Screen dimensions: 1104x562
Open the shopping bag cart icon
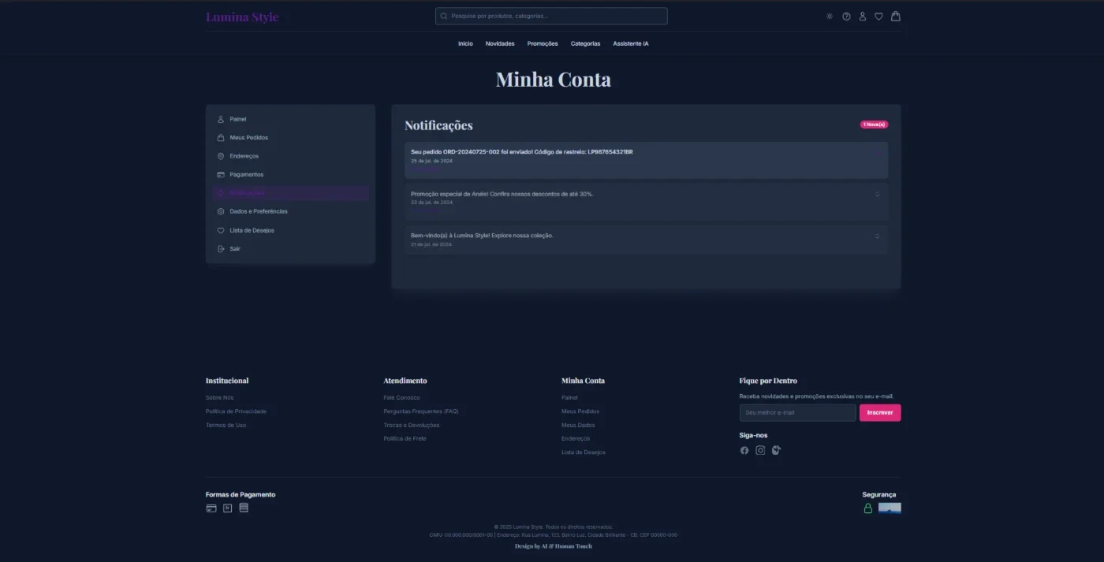click(896, 16)
